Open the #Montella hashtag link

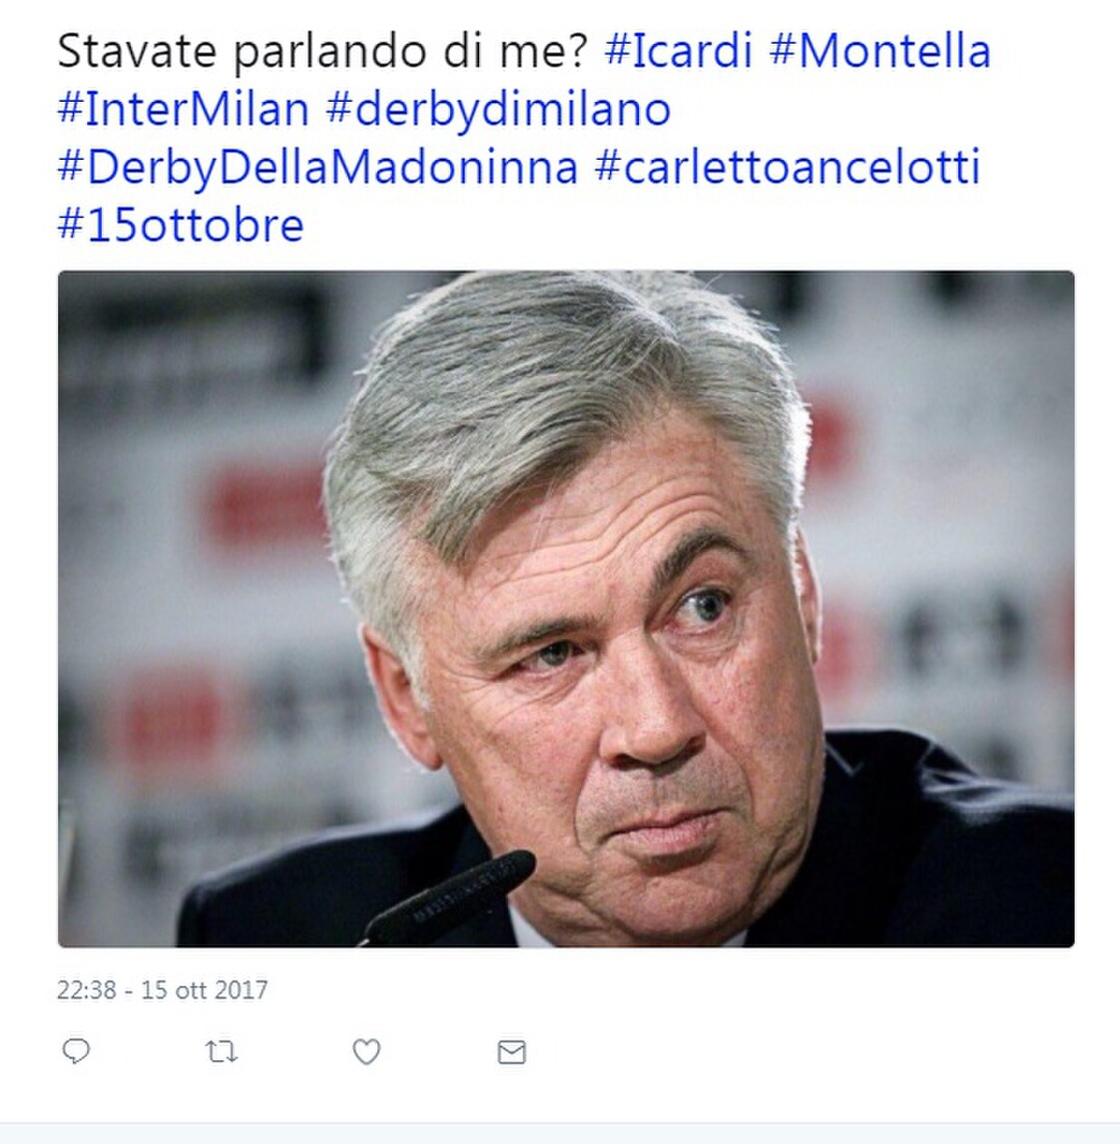tap(880, 51)
